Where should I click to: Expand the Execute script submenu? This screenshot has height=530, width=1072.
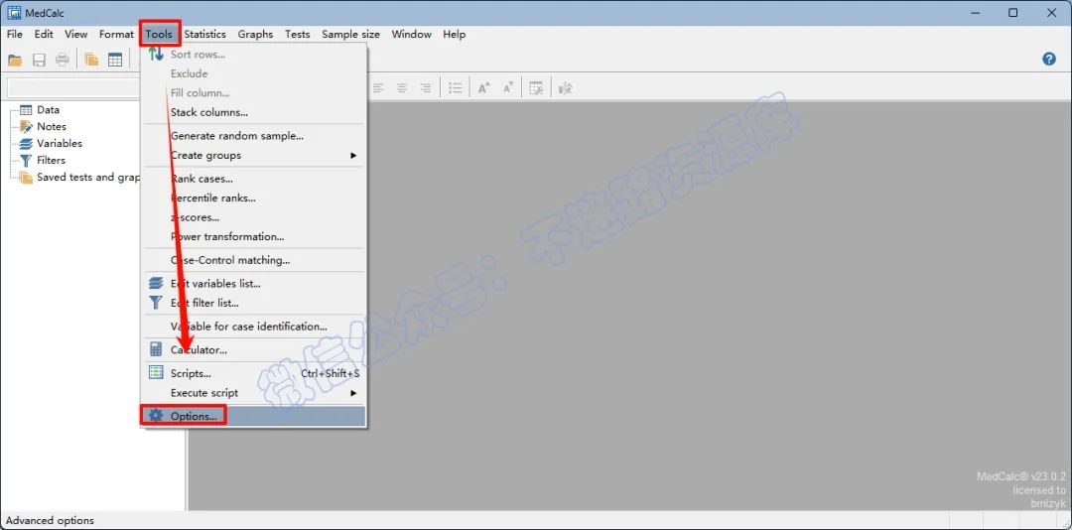click(253, 393)
